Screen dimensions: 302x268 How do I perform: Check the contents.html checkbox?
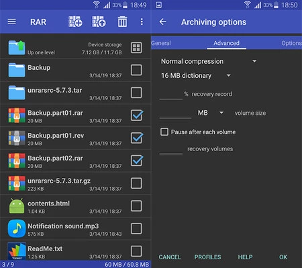tap(136, 206)
